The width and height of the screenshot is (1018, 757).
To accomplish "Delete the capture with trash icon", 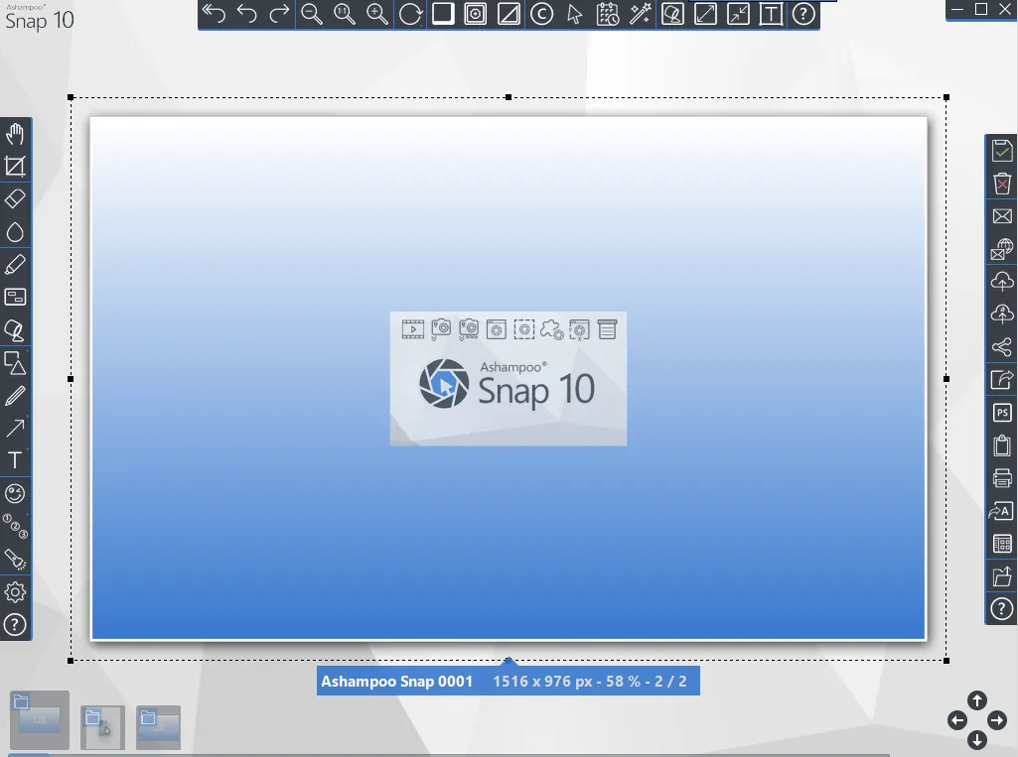I will point(1002,184).
